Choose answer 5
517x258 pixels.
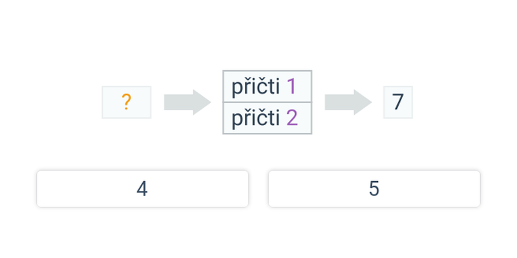pyautogui.click(x=374, y=189)
